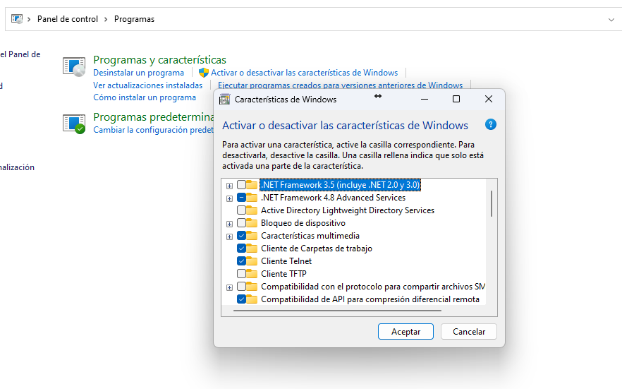Open the address bar history dropdown arrow
This screenshot has width=622, height=389.
coord(611,20)
